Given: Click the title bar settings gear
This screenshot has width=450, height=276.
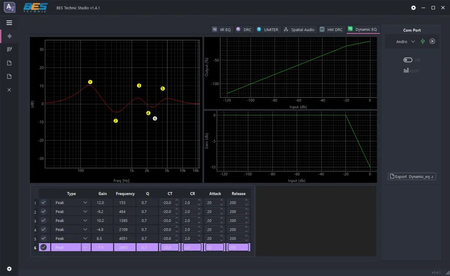Looking at the screenshot, I should 413,8.
